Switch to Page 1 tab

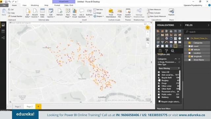click(x=18, y=106)
